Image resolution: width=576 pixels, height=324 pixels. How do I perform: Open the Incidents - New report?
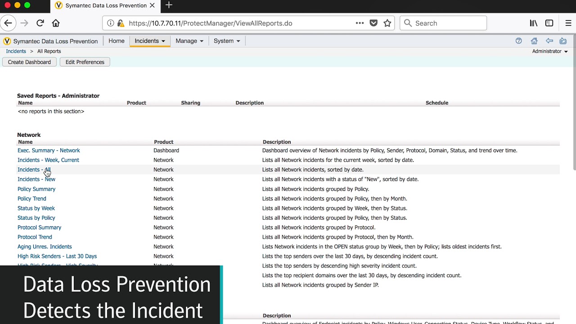pos(36,179)
